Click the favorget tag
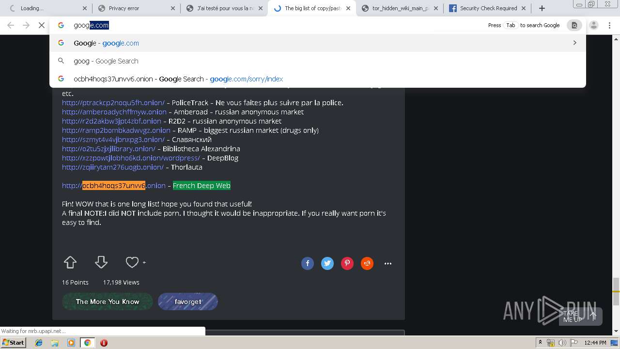Screen dimensions: 620x349 pos(188,301)
